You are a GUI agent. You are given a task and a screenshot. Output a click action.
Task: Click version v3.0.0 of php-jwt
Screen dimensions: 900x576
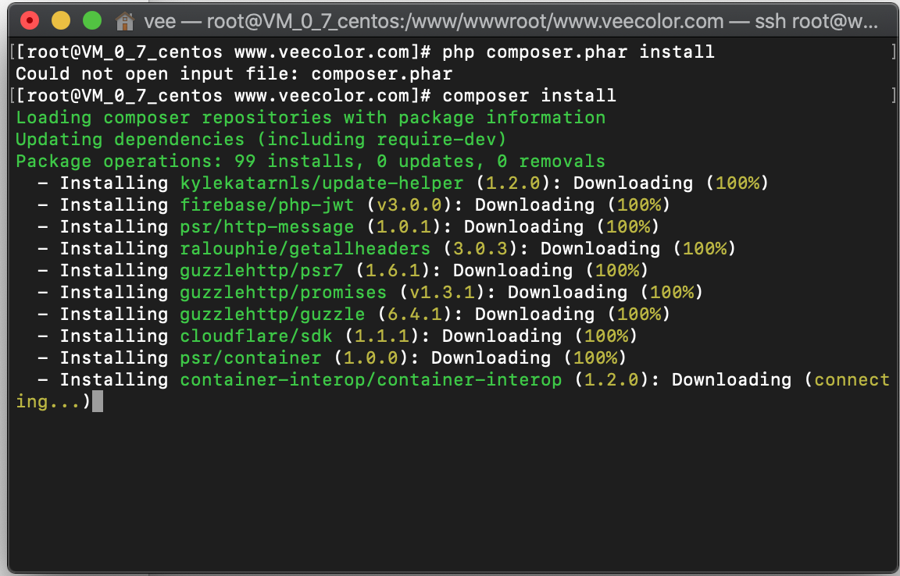409,204
